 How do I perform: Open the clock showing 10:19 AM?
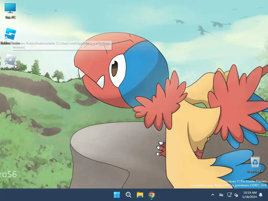click(249, 195)
